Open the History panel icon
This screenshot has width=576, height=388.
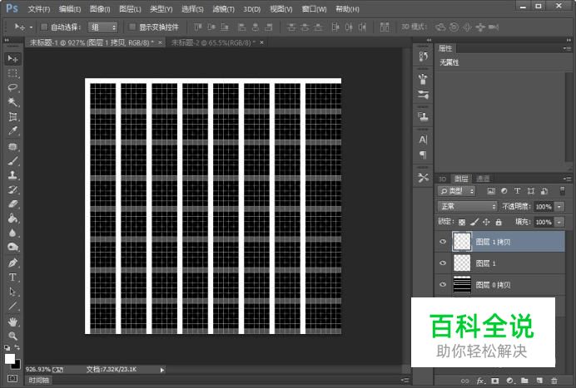point(423,56)
